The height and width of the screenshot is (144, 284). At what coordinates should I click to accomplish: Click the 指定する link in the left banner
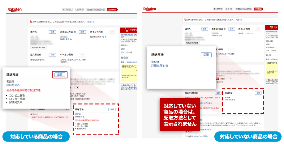(91, 22)
